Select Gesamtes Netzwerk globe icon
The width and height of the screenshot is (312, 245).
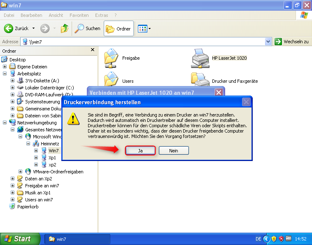pos(20,129)
